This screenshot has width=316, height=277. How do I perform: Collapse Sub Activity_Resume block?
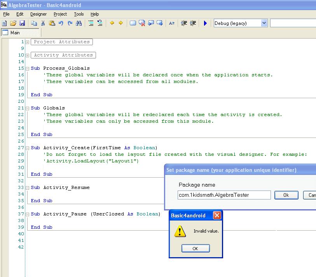tap(28, 188)
